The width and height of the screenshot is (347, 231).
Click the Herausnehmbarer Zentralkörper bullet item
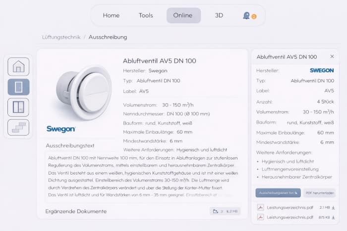click(297, 177)
